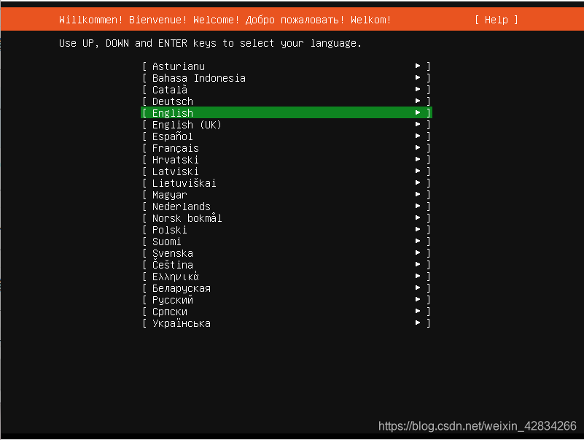Click the arrow beside Lietuviškai
This screenshot has height=440, width=584.
418,182
